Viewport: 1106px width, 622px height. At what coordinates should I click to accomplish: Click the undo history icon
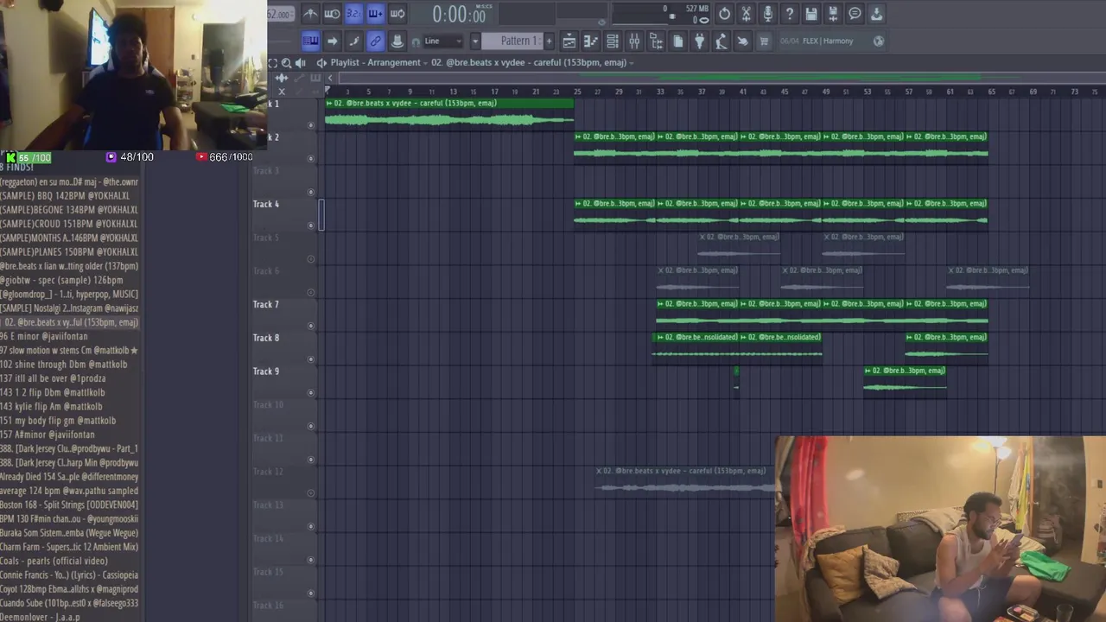click(724, 13)
